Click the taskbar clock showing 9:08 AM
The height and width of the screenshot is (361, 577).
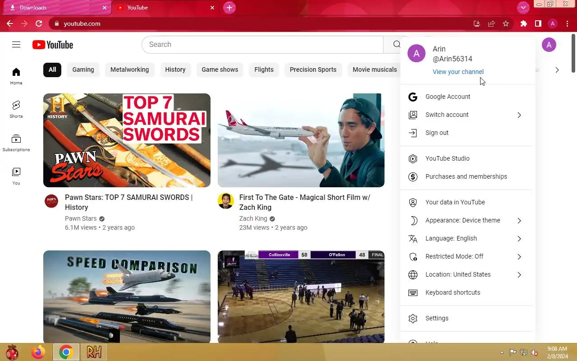click(x=557, y=352)
